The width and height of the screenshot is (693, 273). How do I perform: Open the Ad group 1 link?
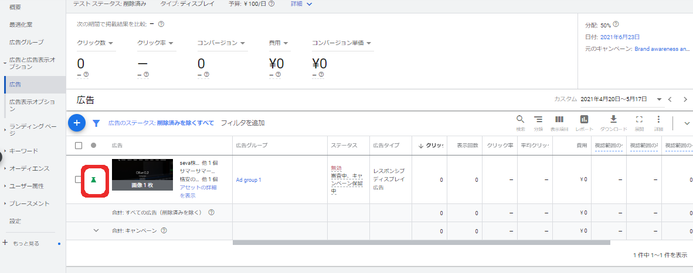coord(249,179)
